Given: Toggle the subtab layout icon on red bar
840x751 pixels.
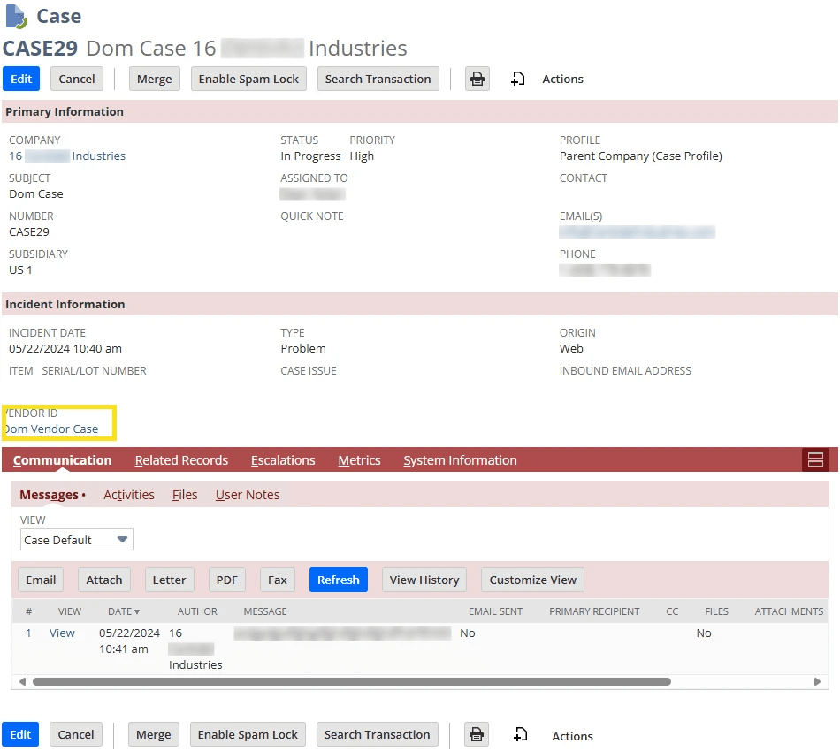Looking at the screenshot, I should (815, 459).
